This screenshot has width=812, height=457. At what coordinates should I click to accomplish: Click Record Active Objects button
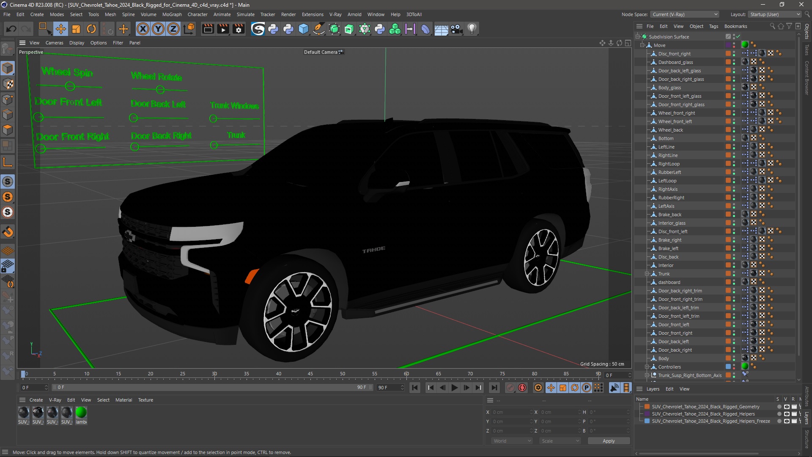click(510, 388)
